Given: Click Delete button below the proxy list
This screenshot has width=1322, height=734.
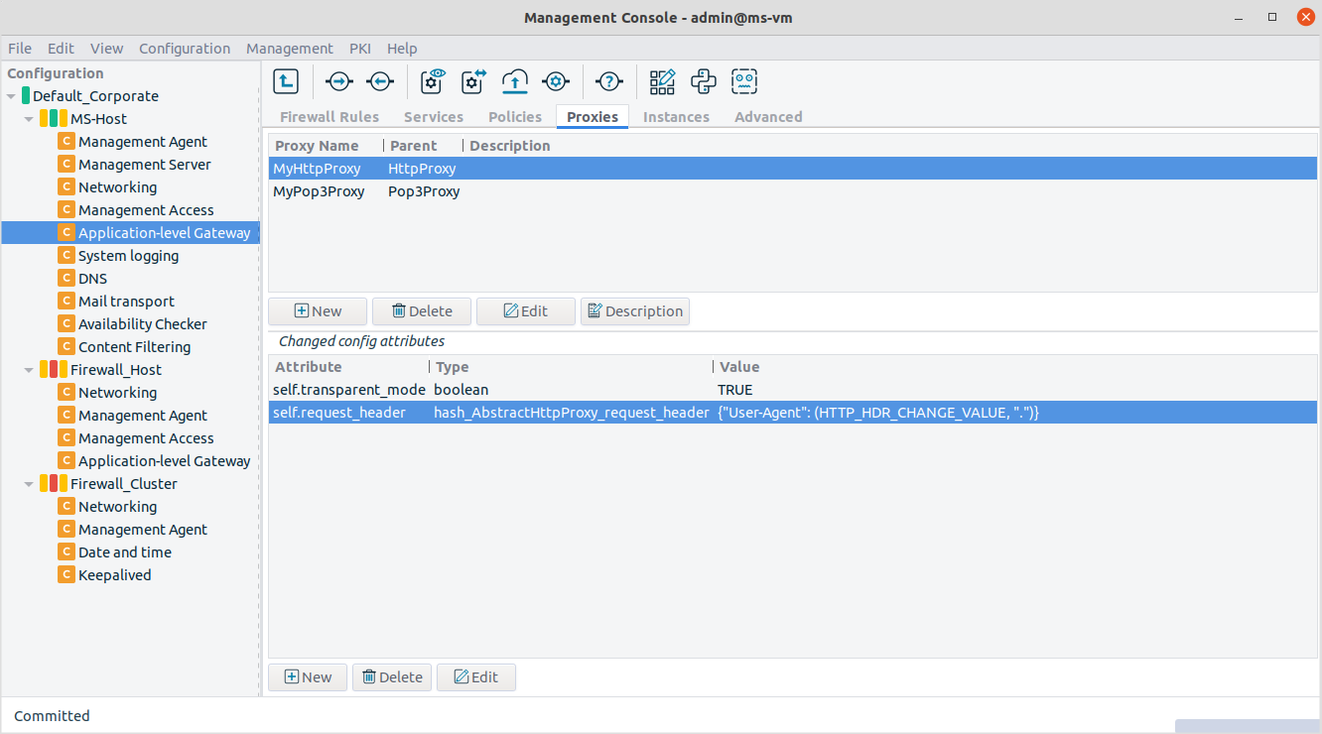Looking at the screenshot, I should click(x=422, y=311).
